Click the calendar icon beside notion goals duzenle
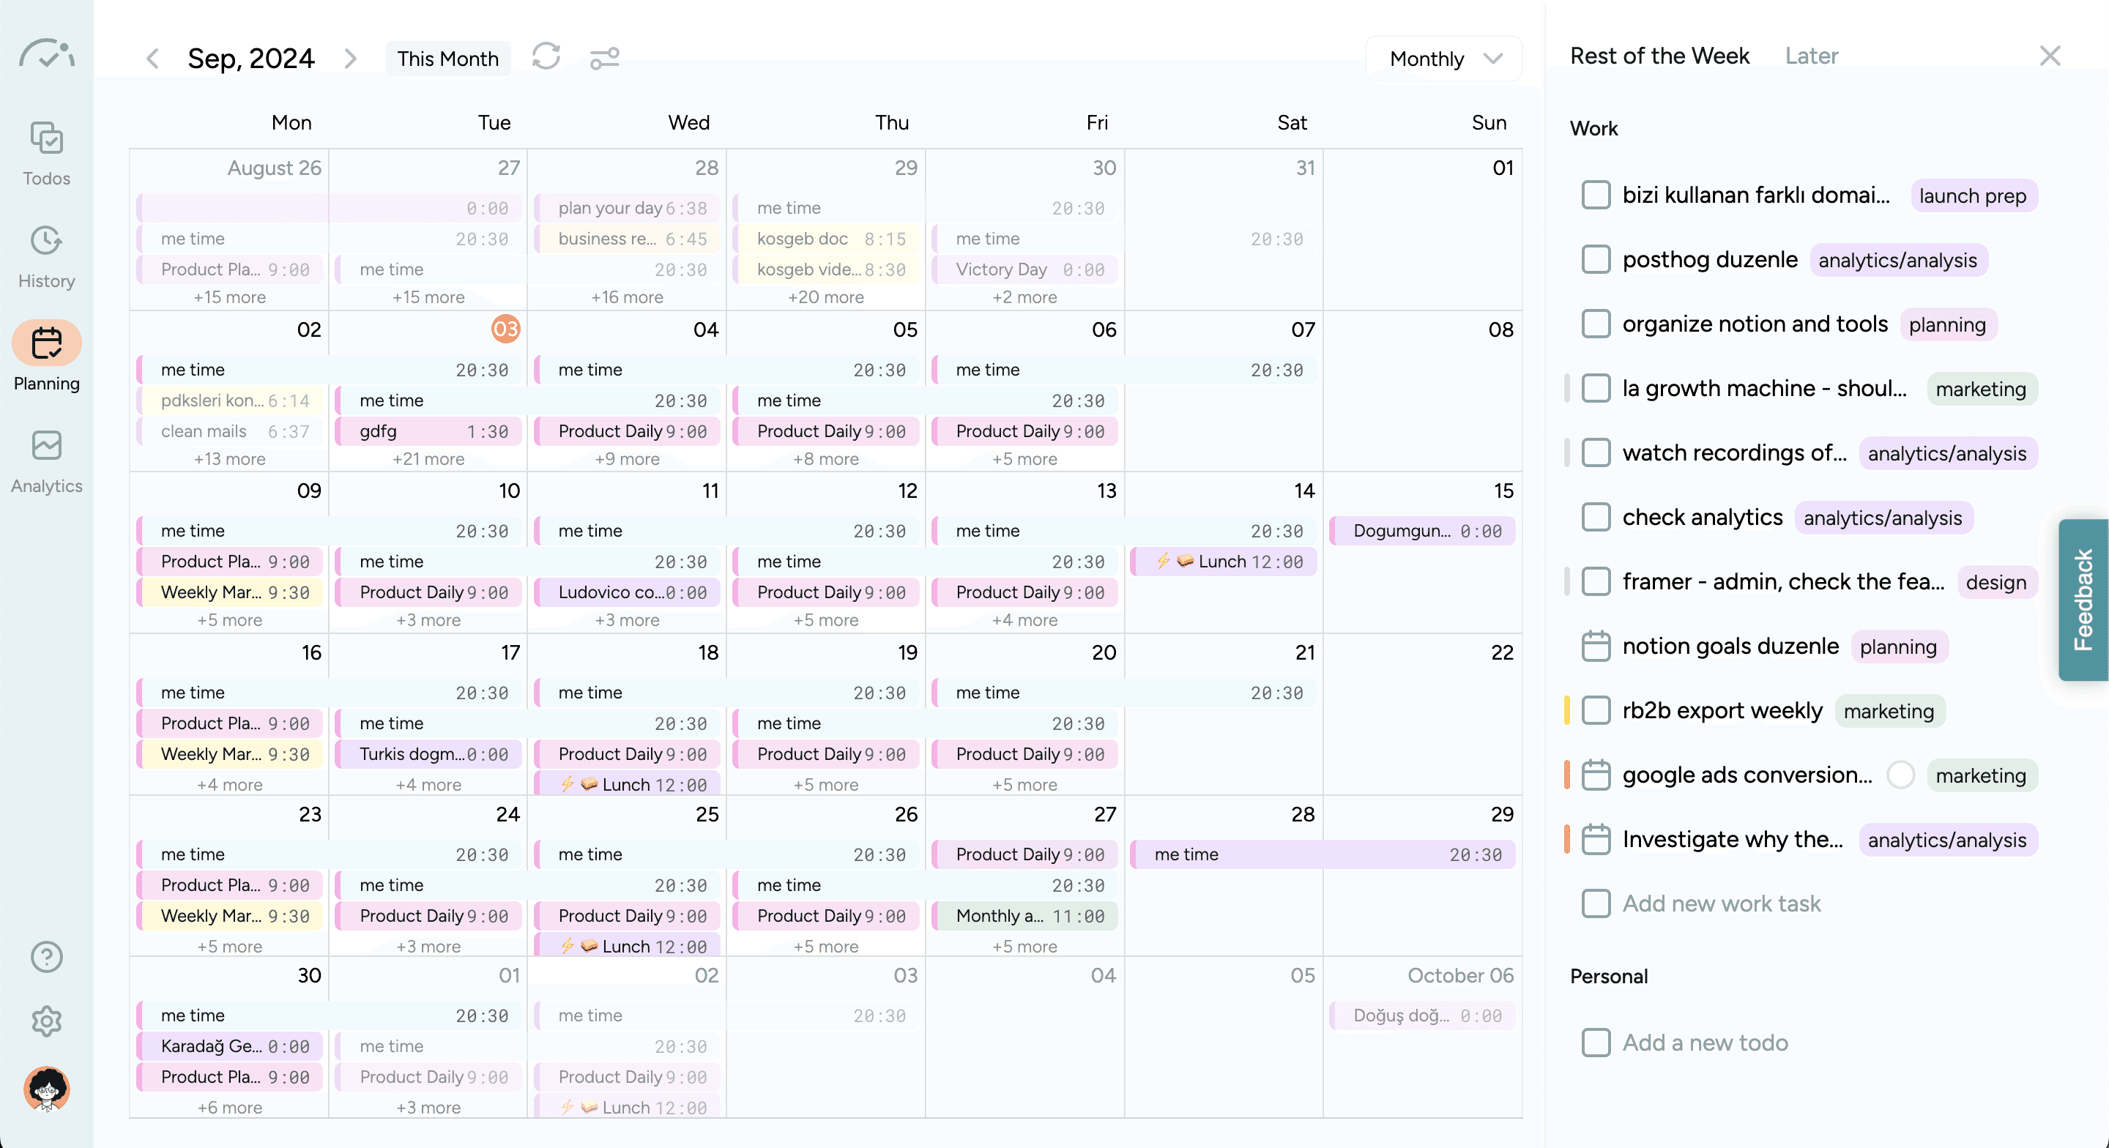The image size is (2109, 1148). (1596, 646)
